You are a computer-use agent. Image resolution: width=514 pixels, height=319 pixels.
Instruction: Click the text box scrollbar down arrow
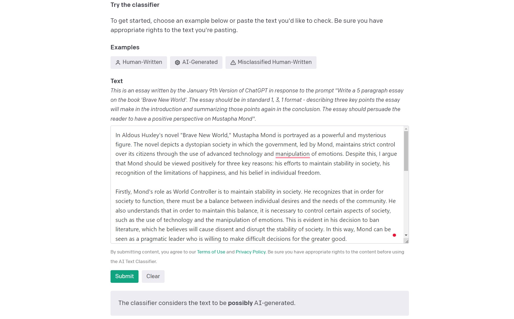[406, 235]
